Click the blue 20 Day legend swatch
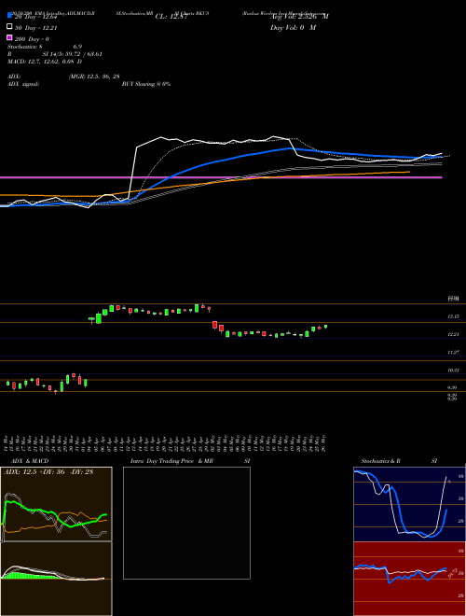This screenshot has width=466, height=616. [x=9, y=16]
